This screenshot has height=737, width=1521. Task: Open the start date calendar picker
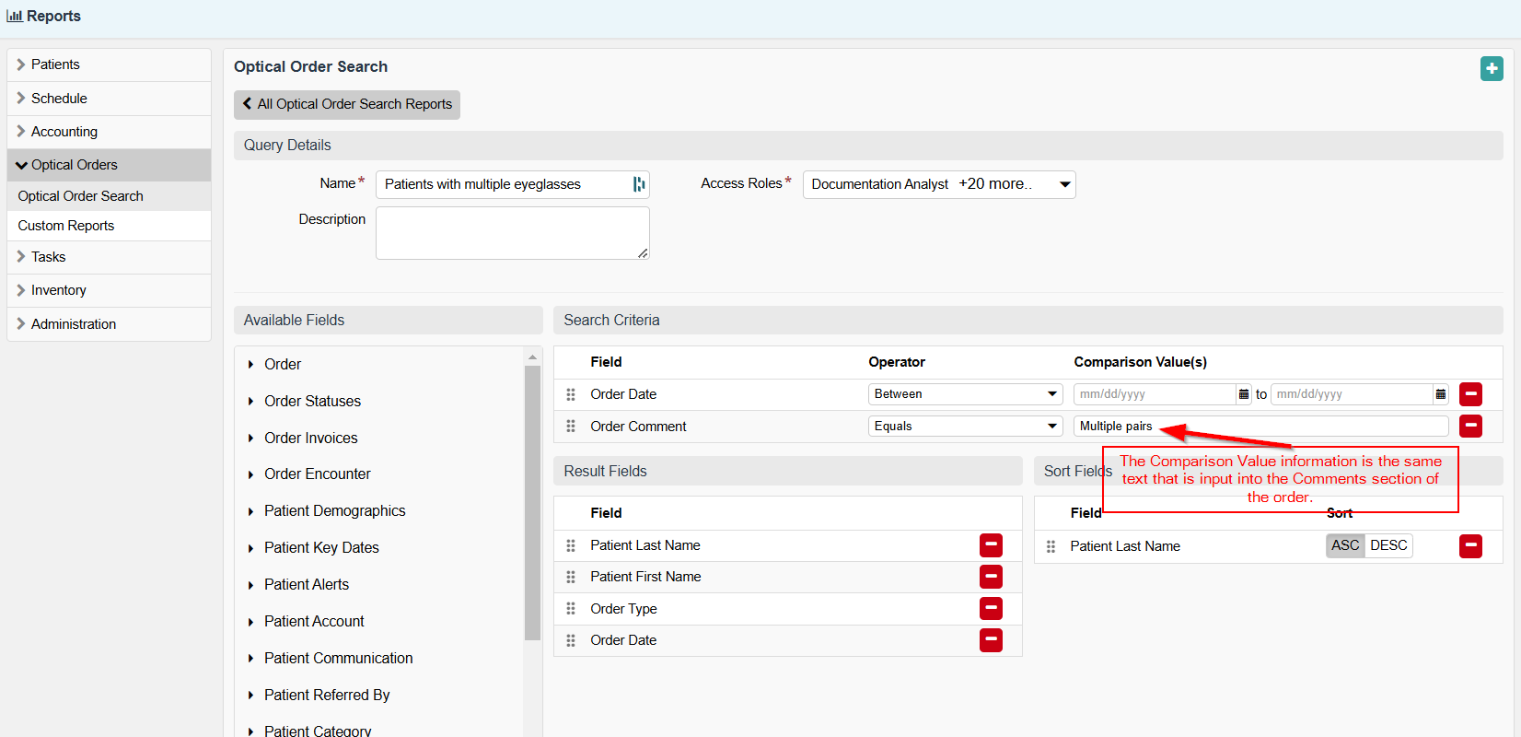click(1243, 394)
